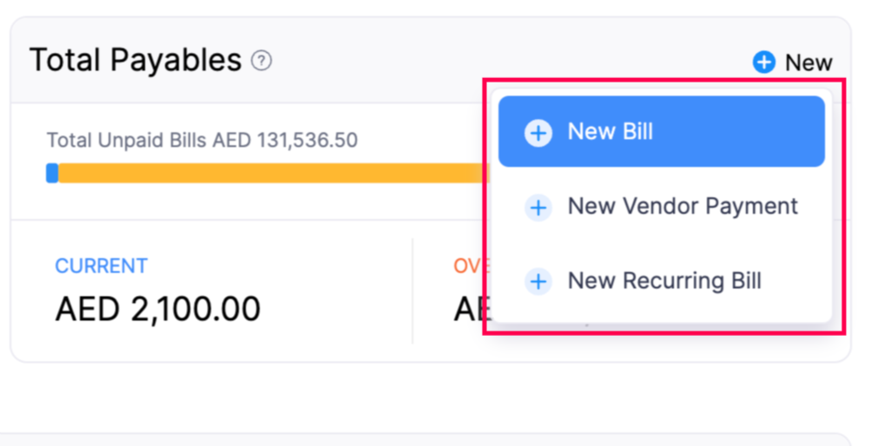Image resolution: width=871 pixels, height=446 pixels.
Task: Click the plus icon beside New Recurring Bill
Action: [x=538, y=282]
